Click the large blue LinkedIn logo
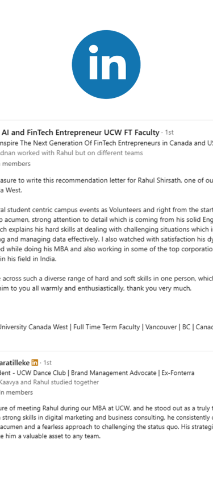The width and height of the screenshot is (213, 484). coord(106,64)
